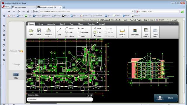This screenshot has width=187, height=105.
Task: Open the Blog link
Action: [x=146, y=20]
